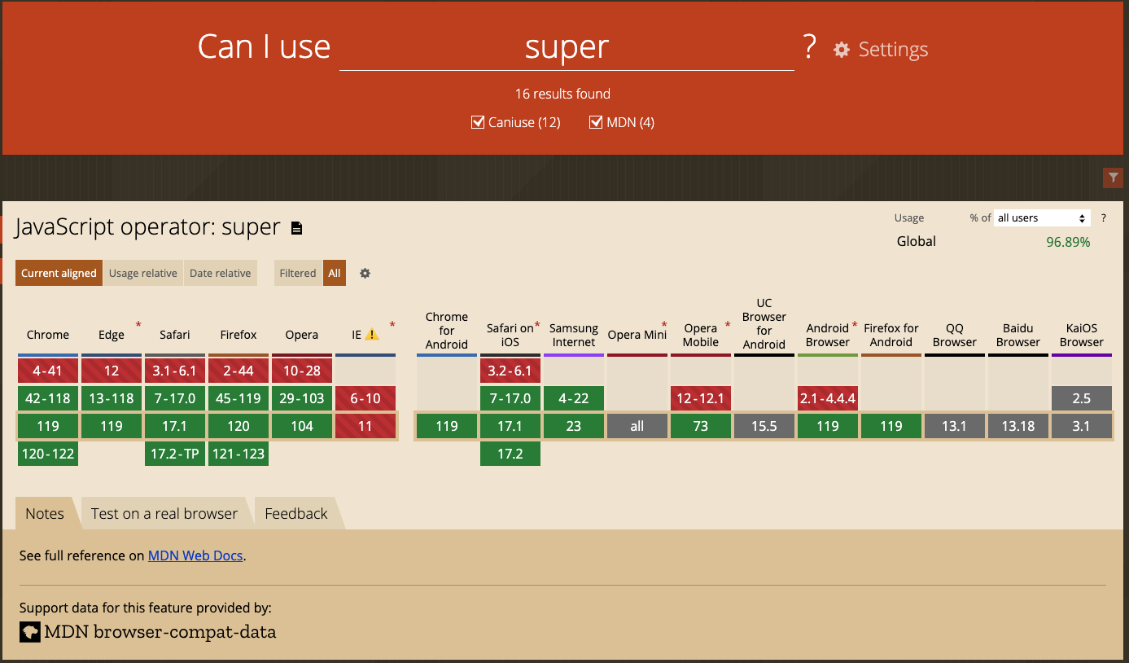Toggle the Caniuse (12) checkbox
The width and height of the screenshot is (1129, 663).
pyautogui.click(x=478, y=122)
